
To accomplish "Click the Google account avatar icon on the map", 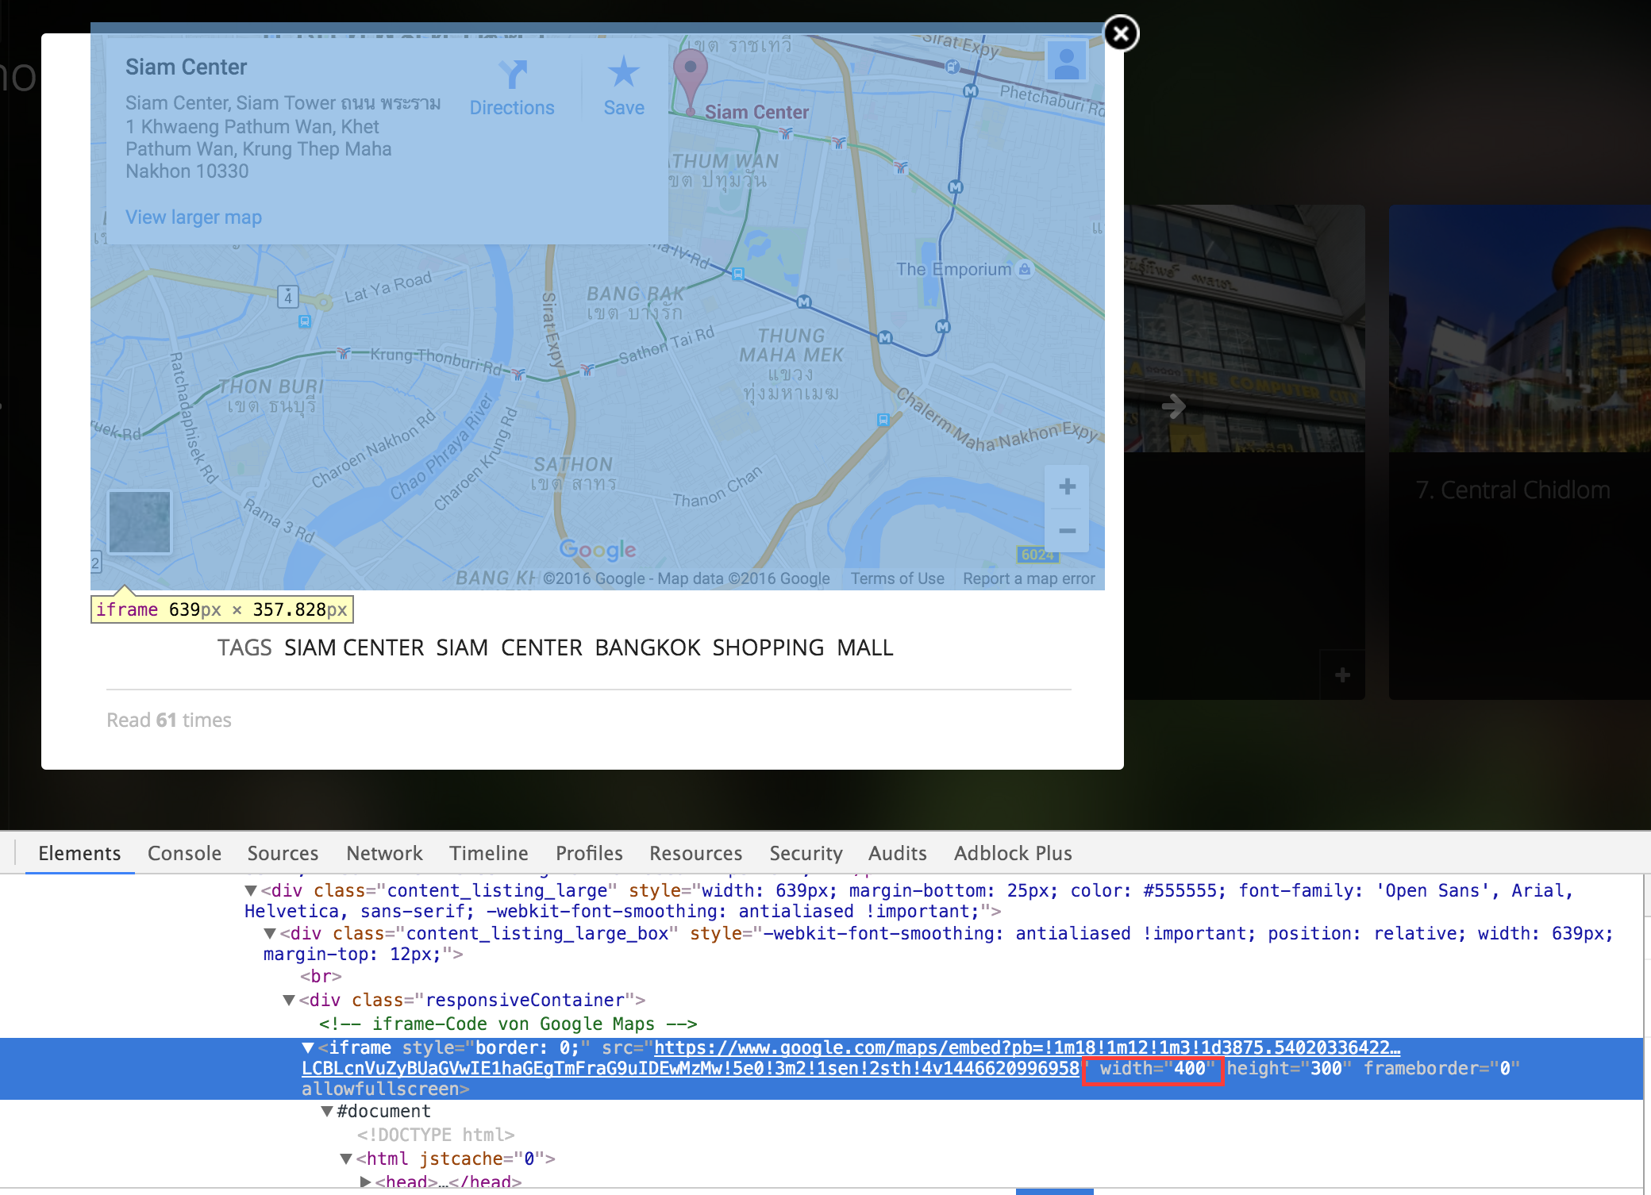I will tap(1067, 61).
